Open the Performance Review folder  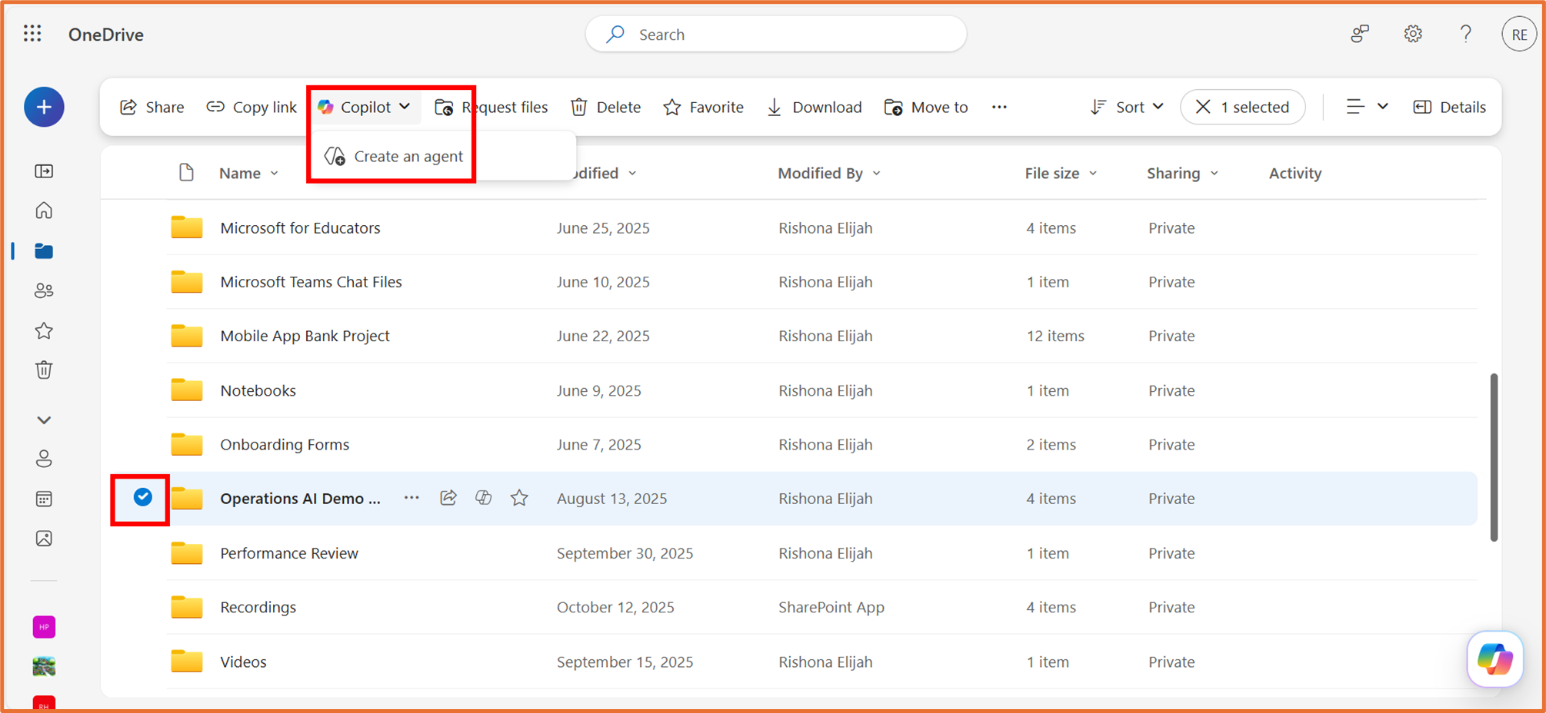289,553
